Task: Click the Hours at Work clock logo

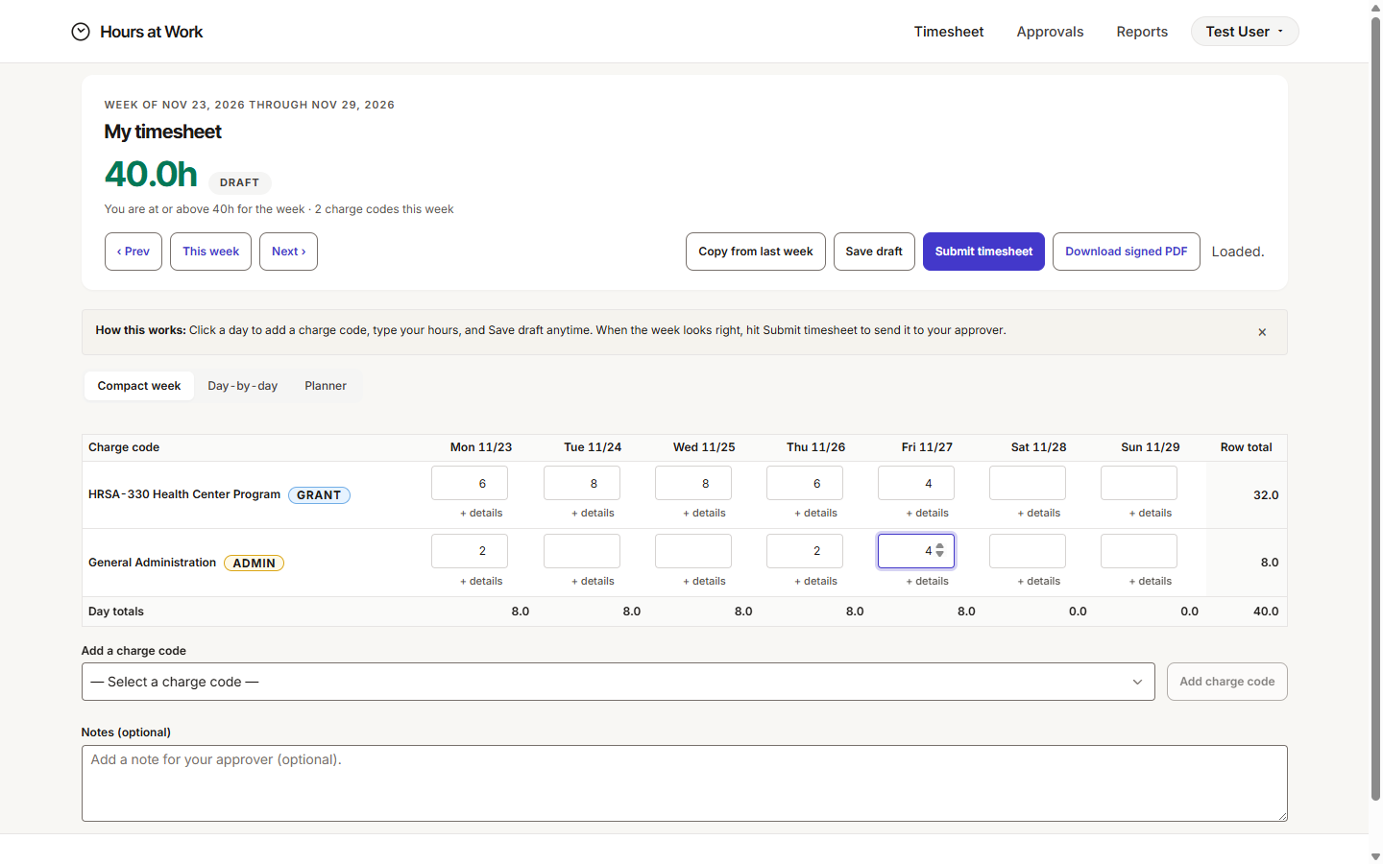Action: pyautogui.click(x=81, y=32)
